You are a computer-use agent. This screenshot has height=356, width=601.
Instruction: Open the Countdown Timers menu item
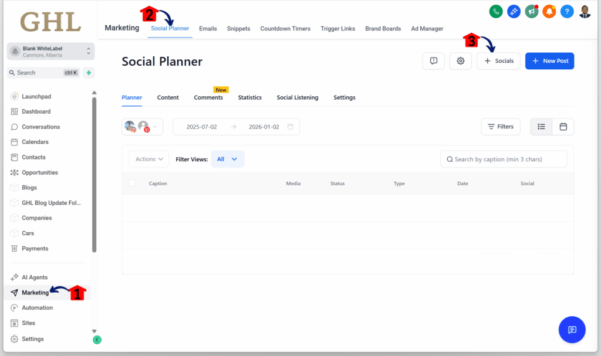pos(285,28)
